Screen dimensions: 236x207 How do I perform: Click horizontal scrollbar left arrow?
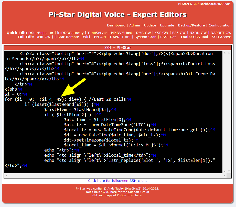(x=6, y=175)
